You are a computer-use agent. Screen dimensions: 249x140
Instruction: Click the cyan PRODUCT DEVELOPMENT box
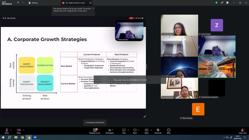[x=45, y=83]
